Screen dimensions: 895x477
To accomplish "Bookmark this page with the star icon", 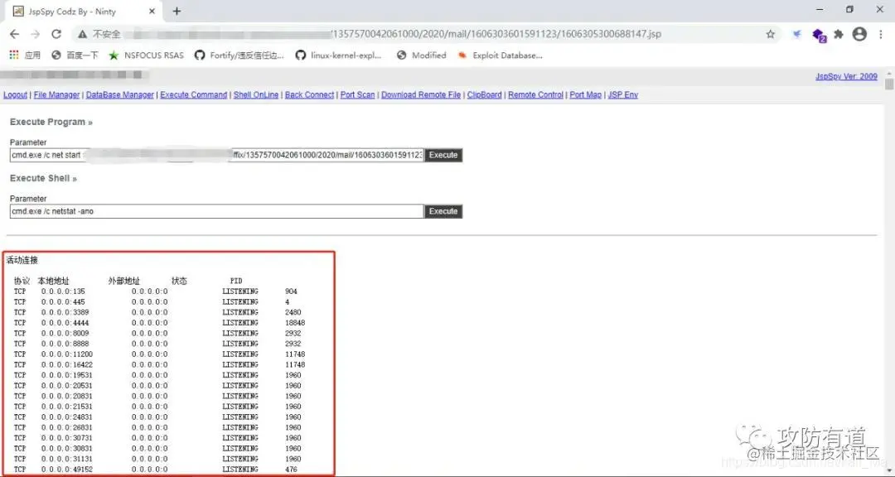I will pos(771,34).
